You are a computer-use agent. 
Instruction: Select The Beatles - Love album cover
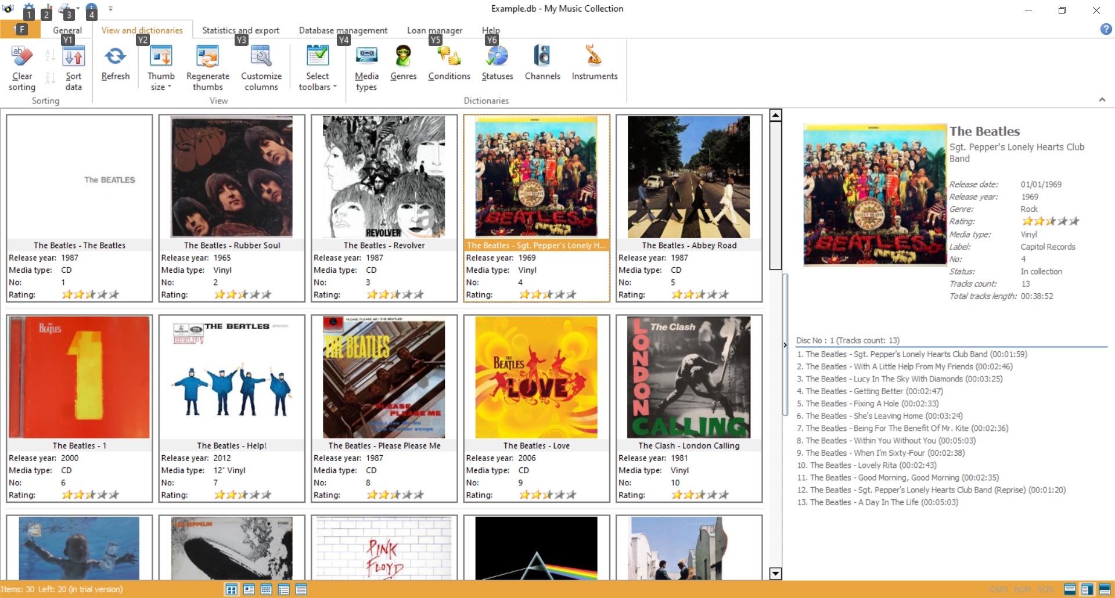(537, 377)
